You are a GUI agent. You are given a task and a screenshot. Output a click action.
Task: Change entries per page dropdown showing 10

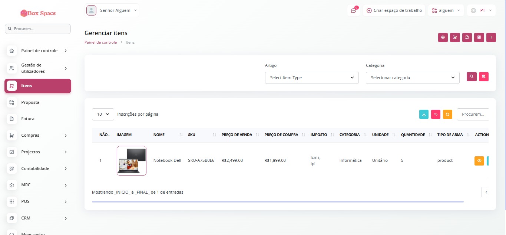103,114
